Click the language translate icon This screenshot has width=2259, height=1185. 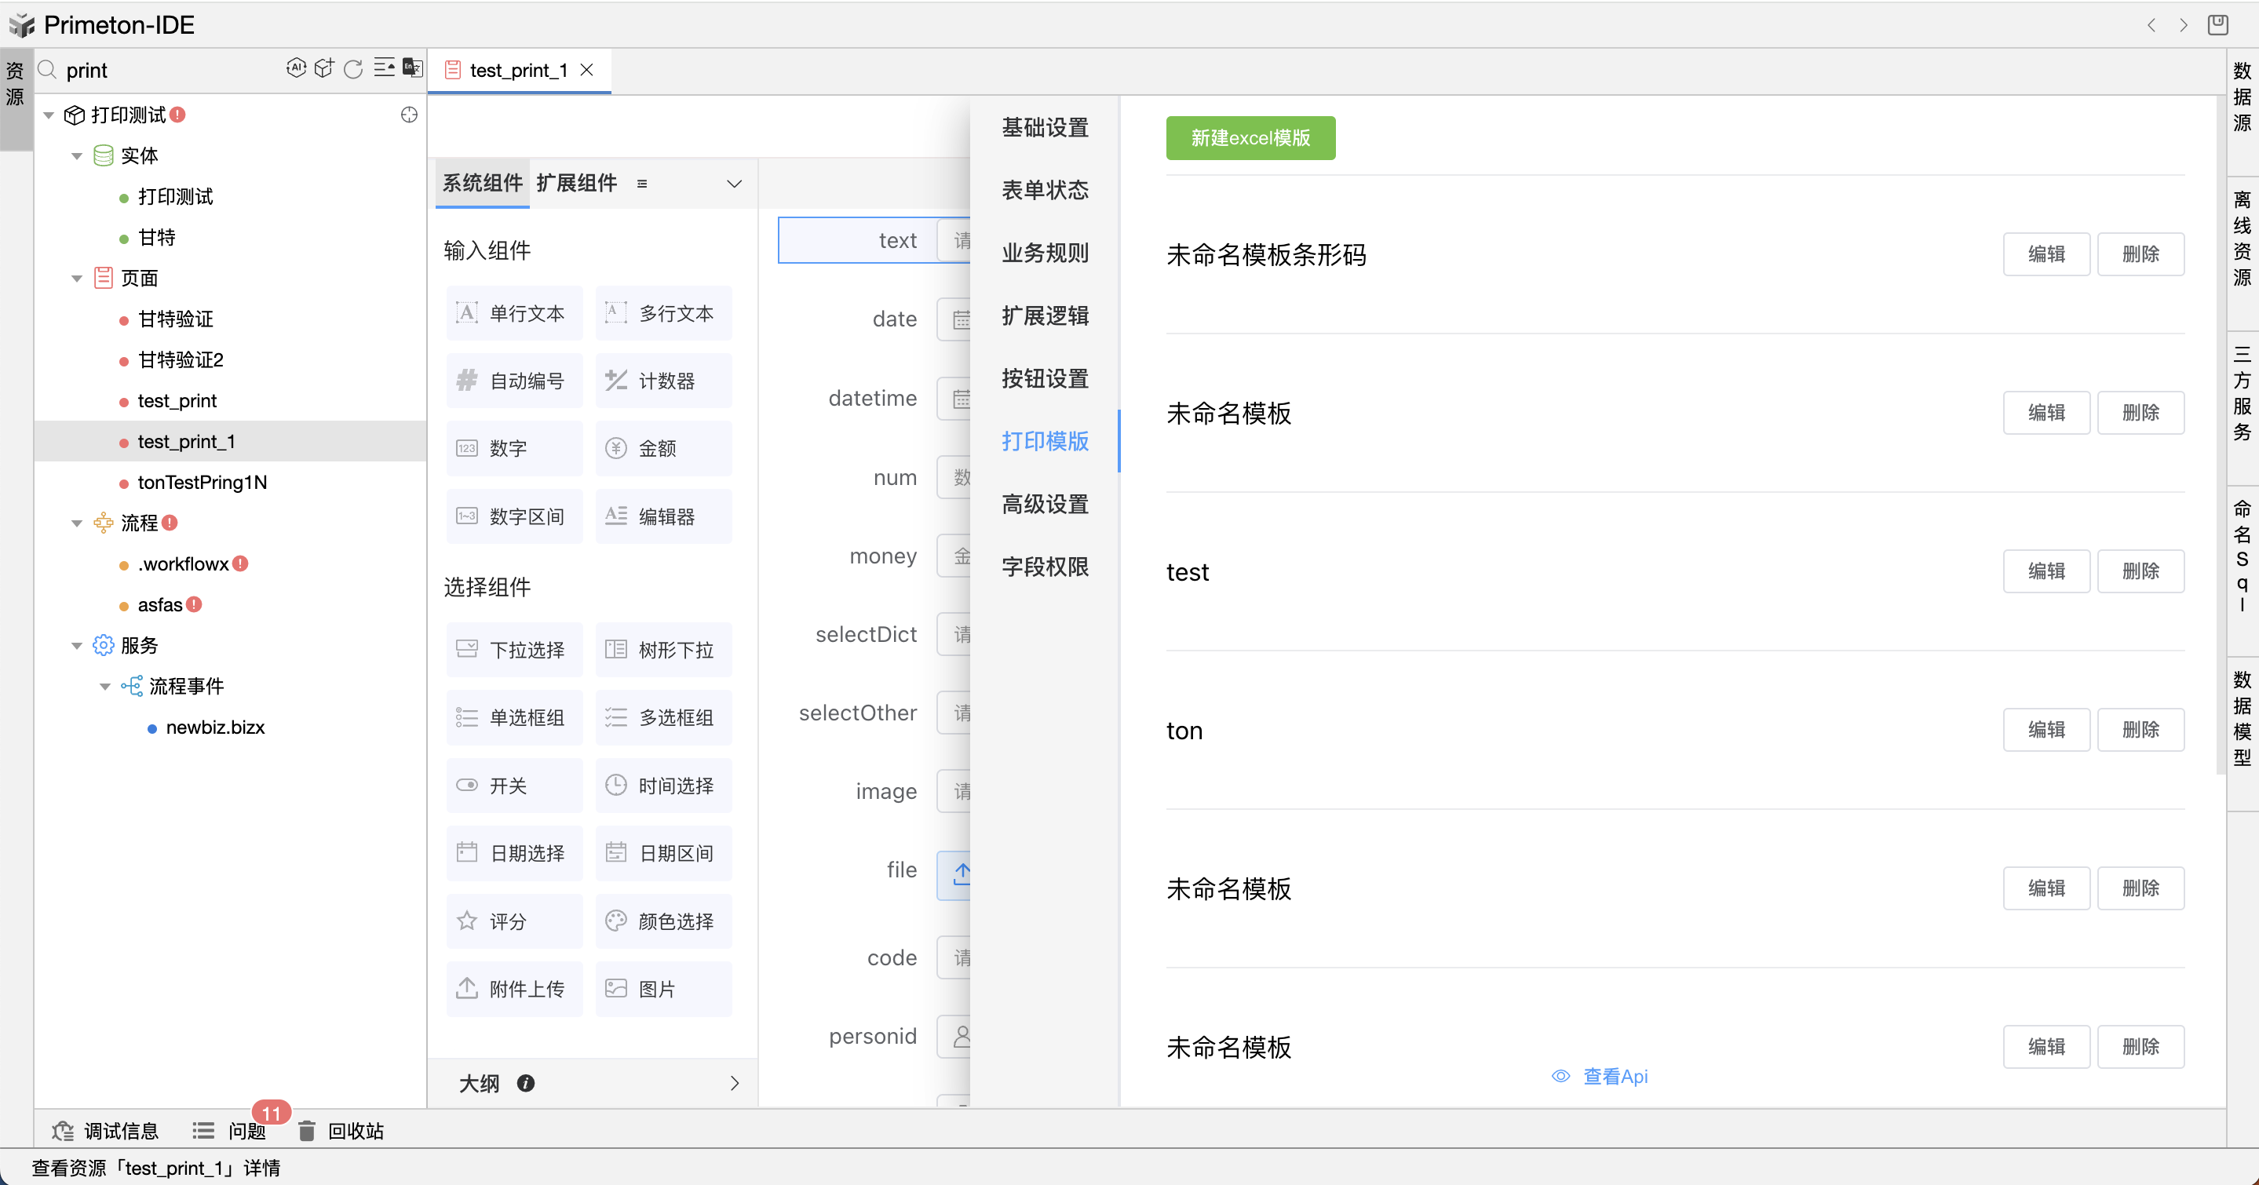click(412, 68)
